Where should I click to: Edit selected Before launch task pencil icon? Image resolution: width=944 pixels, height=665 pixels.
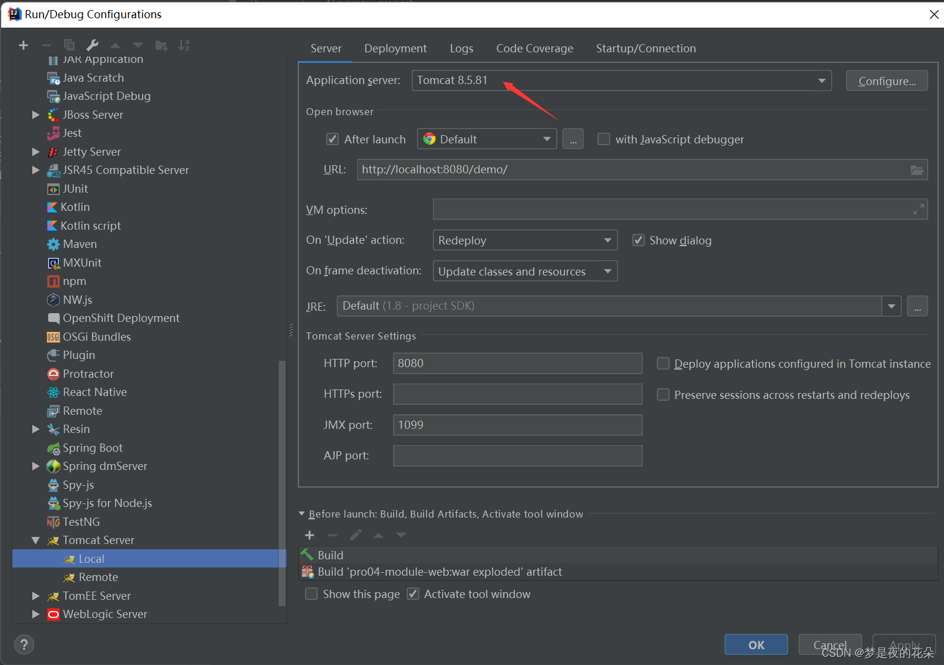[x=355, y=535]
